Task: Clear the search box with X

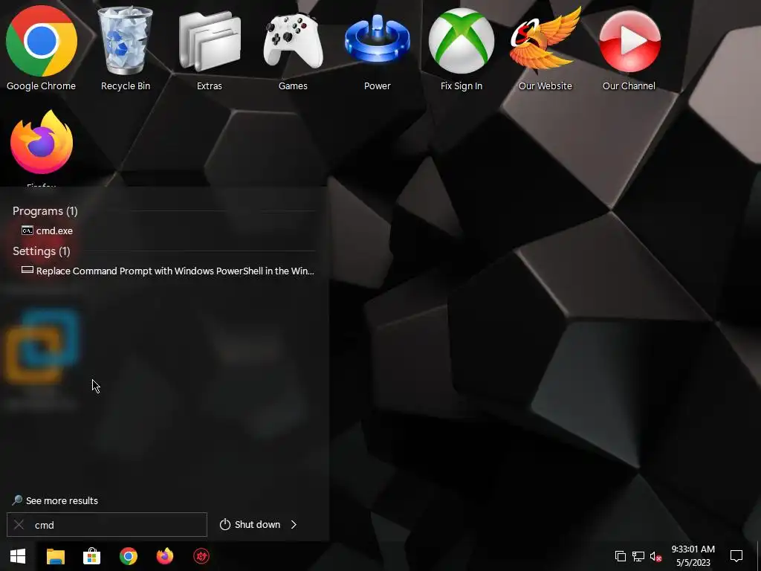Action: point(19,525)
